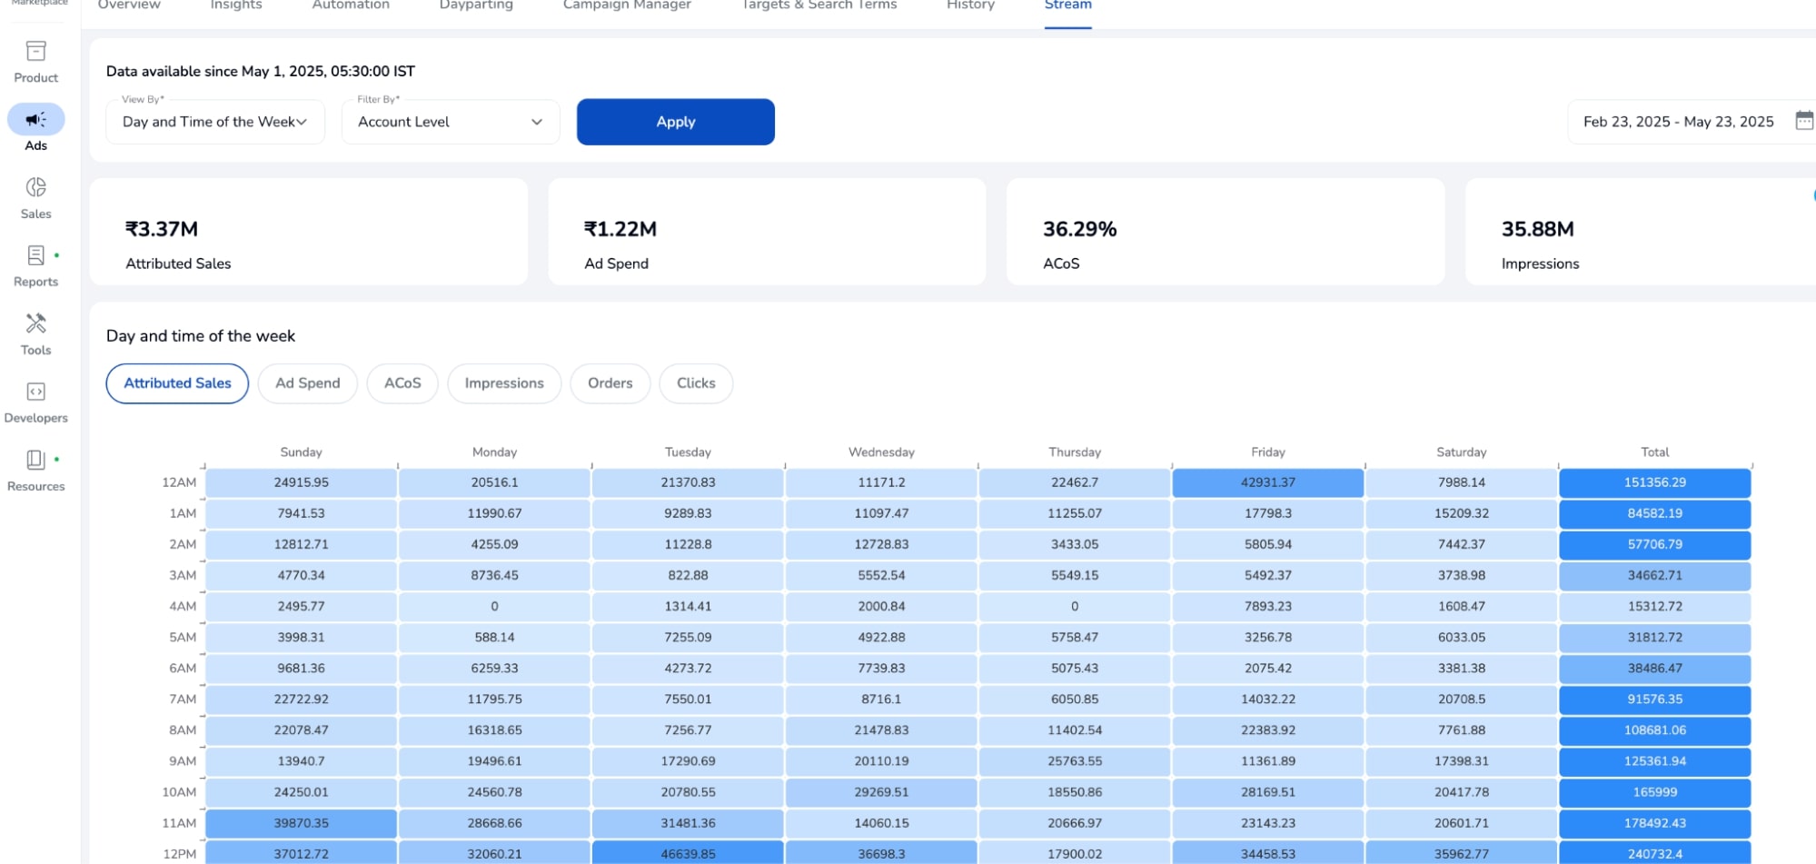Click Thursday 4AM cell showing 0

(x=1075, y=606)
